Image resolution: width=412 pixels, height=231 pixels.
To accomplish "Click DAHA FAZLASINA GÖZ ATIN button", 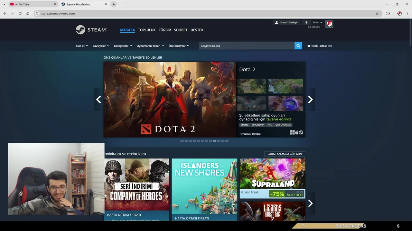I will (285, 154).
